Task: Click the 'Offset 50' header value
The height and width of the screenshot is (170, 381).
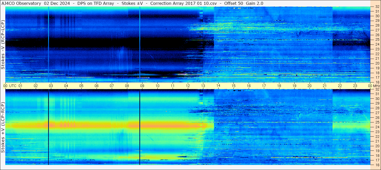Action: click(x=234, y=3)
